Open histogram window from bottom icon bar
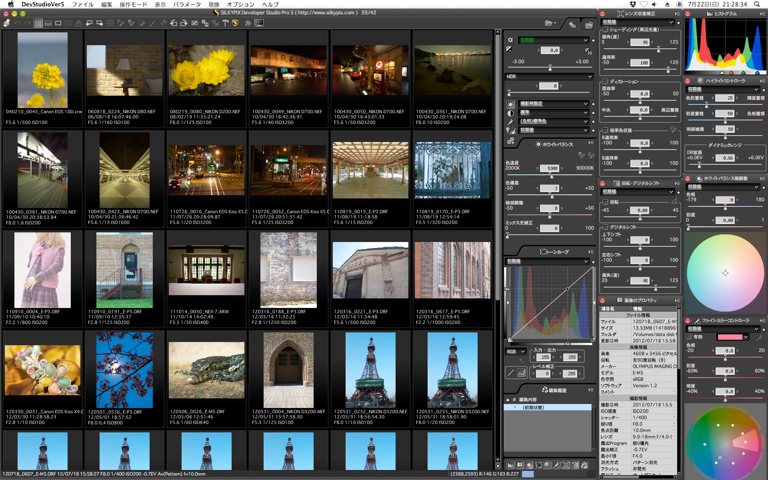This screenshot has width=768, height=480. coord(510,465)
